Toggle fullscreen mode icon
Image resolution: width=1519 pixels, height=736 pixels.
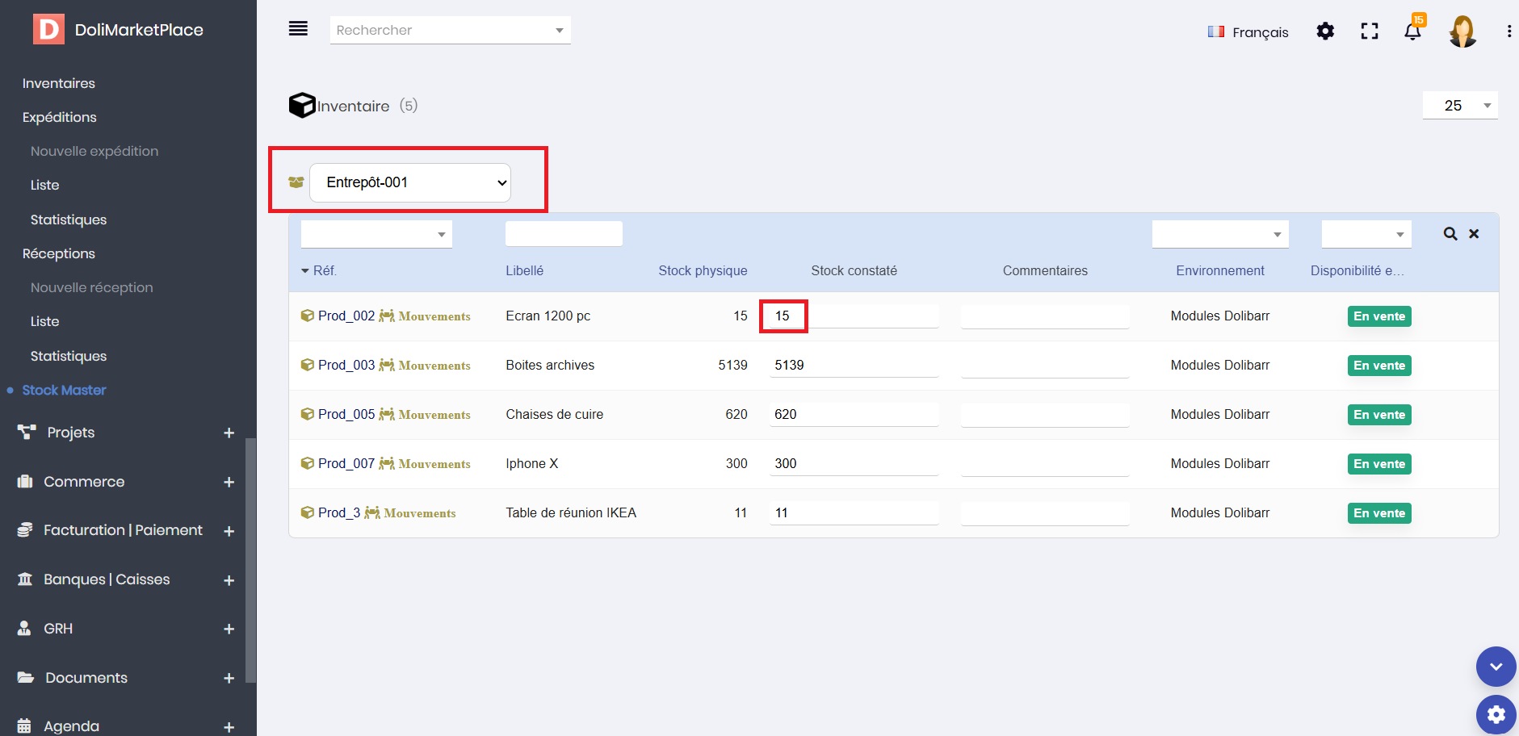(1370, 31)
